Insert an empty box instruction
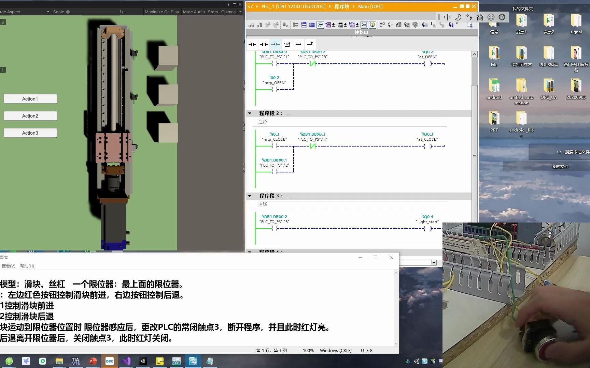This screenshot has width=590, height=368. (287, 44)
